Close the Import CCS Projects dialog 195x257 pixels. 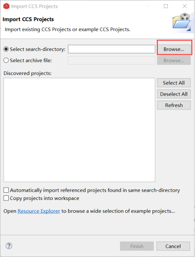(184, 6)
